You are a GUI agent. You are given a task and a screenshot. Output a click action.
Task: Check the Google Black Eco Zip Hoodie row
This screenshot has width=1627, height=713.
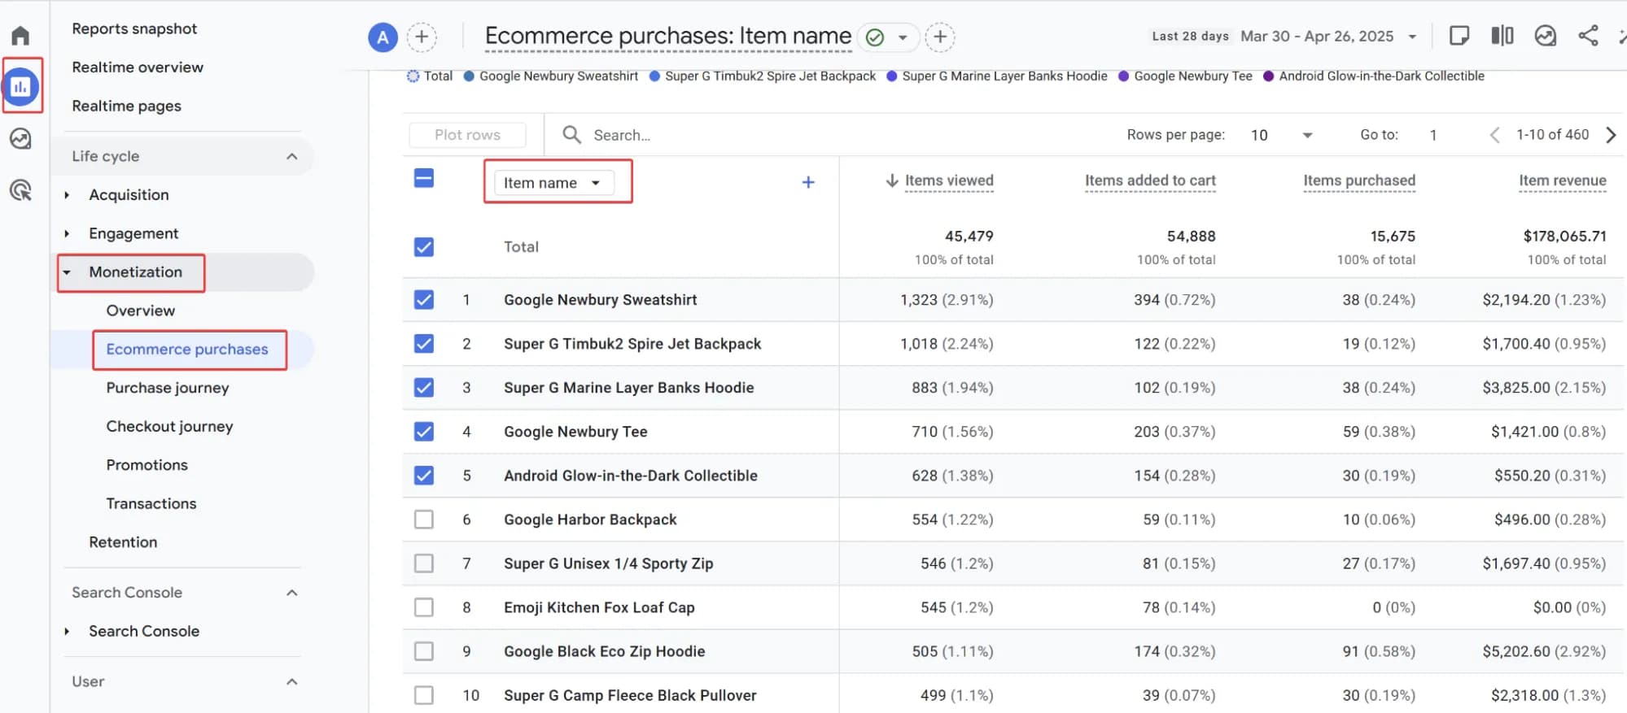pyautogui.click(x=424, y=650)
